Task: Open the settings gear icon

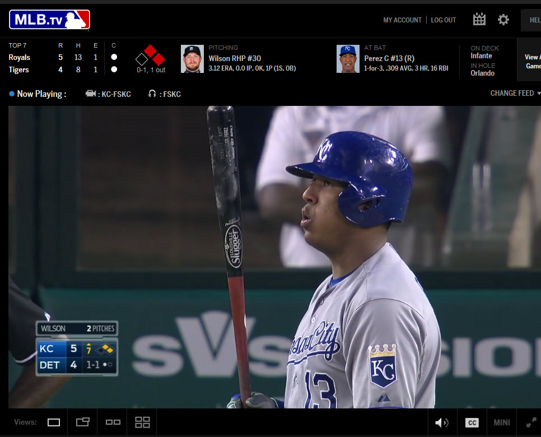Action: point(503,20)
